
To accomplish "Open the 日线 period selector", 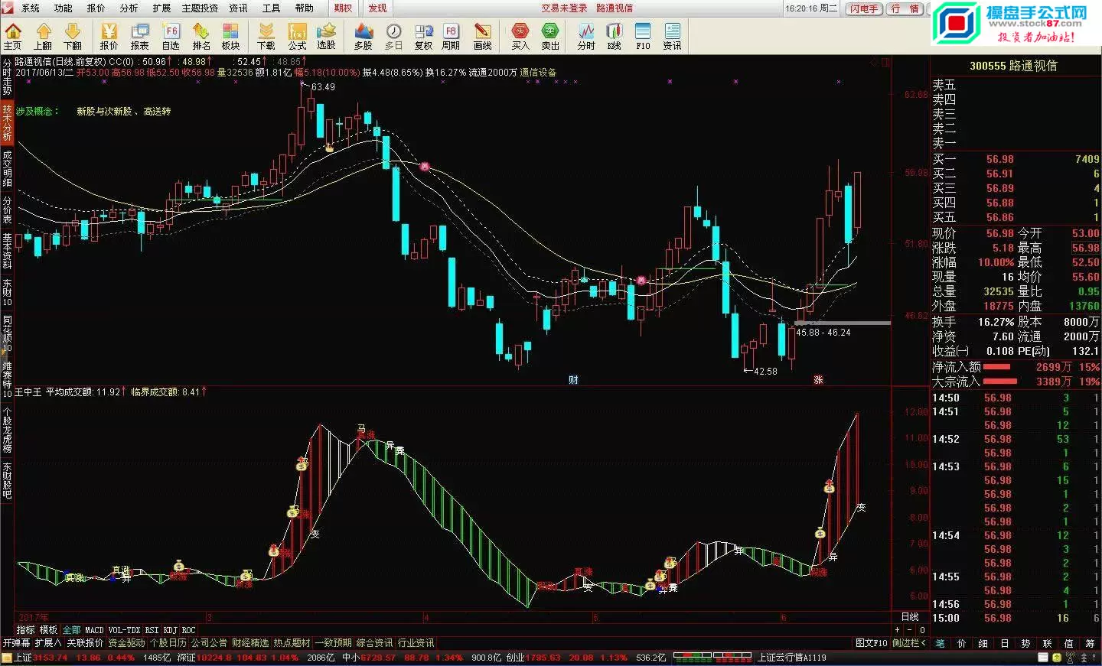I will coord(910,617).
